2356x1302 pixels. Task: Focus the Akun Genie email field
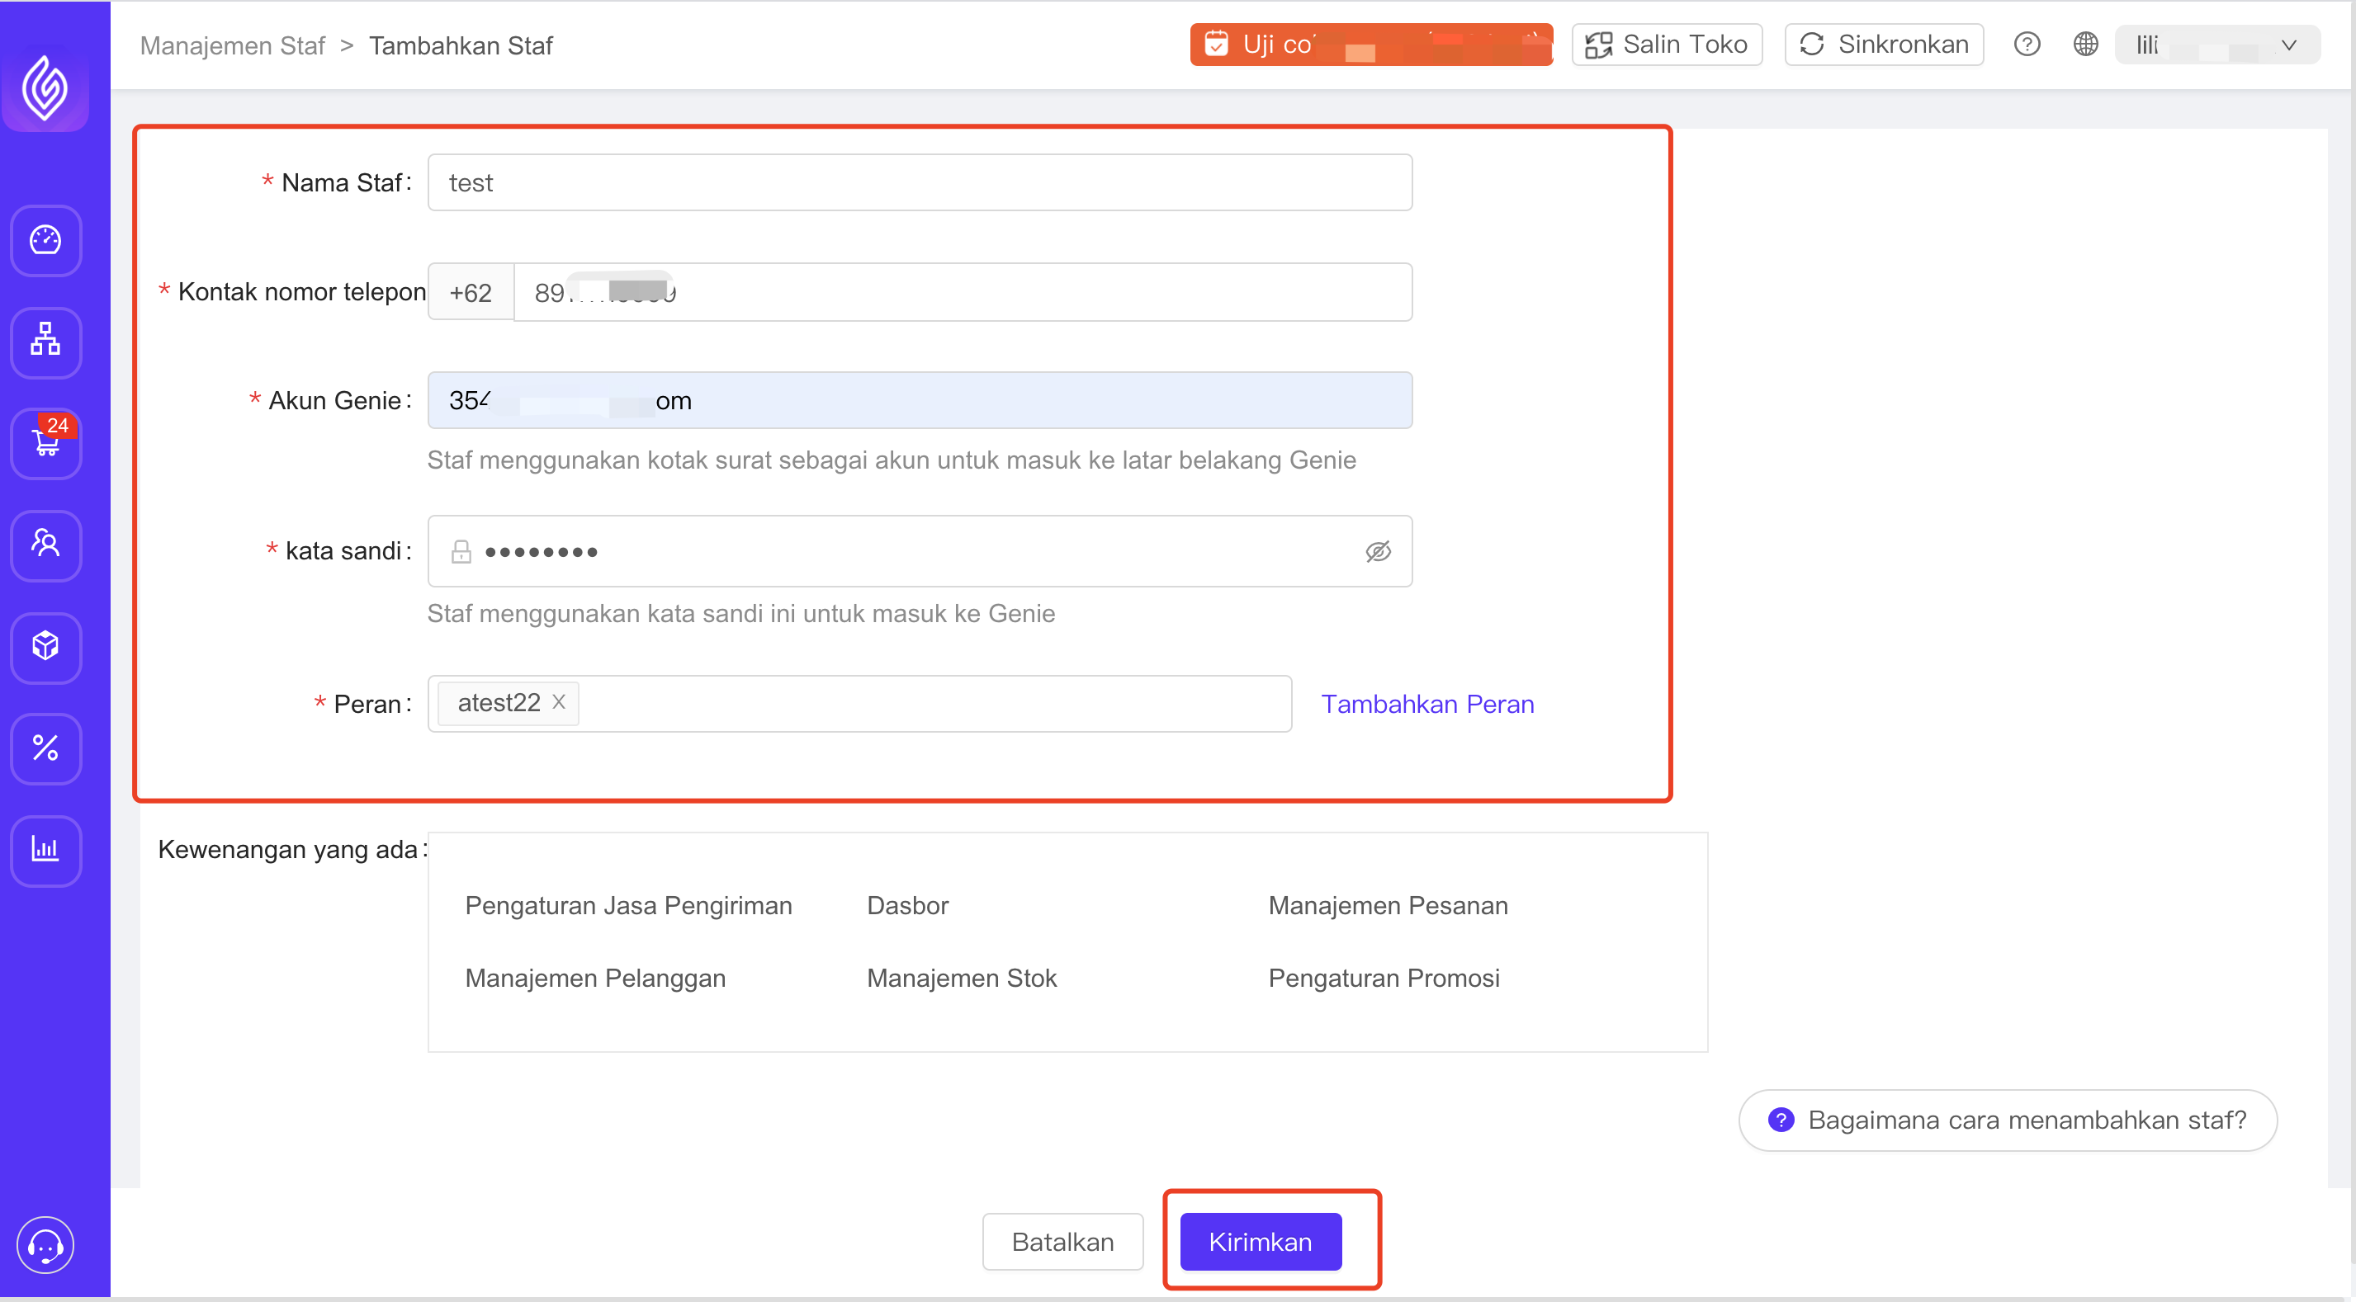coord(919,400)
